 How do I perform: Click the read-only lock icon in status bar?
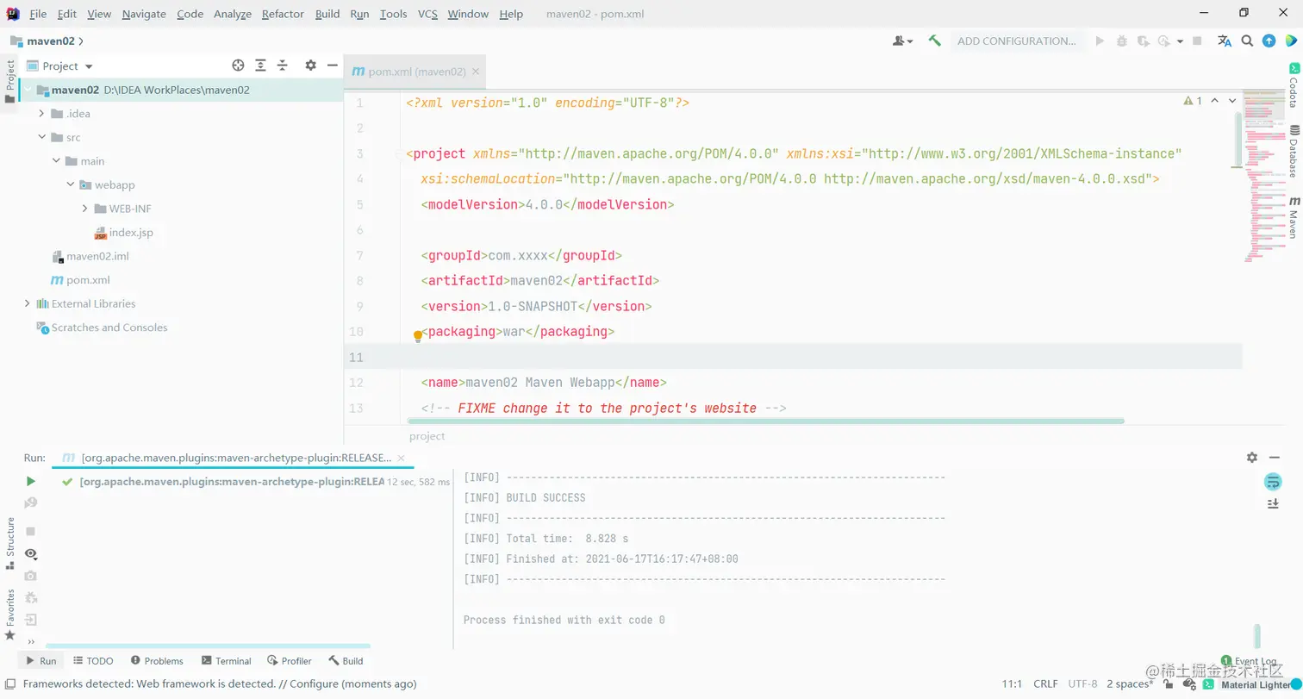pos(1169,684)
